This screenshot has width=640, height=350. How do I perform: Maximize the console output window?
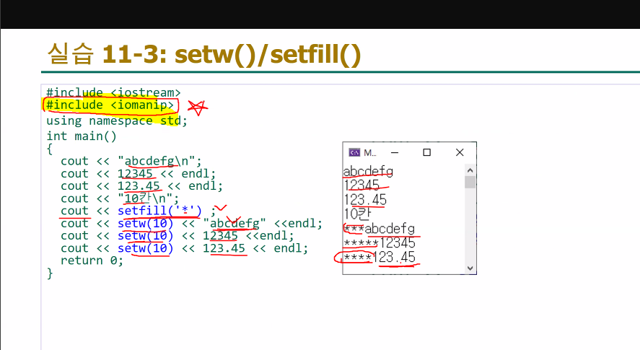pyautogui.click(x=427, y=152)
